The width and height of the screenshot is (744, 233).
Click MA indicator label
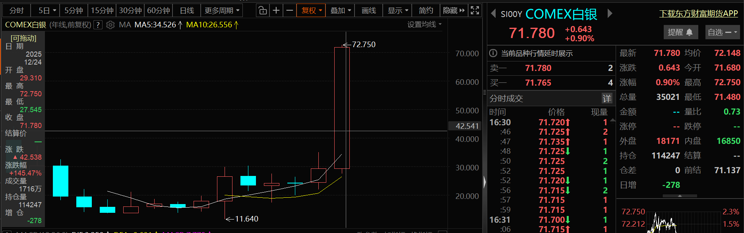click(125, 25)
